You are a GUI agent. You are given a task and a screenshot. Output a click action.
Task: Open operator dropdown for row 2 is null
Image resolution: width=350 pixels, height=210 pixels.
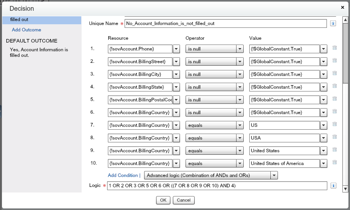(x=240, y=62)
